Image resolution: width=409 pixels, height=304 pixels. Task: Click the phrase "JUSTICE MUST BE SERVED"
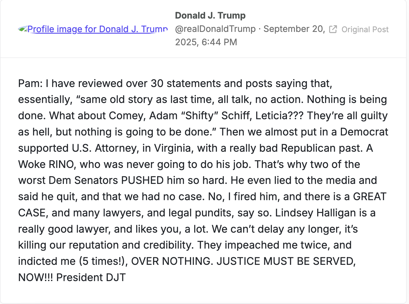286,261
